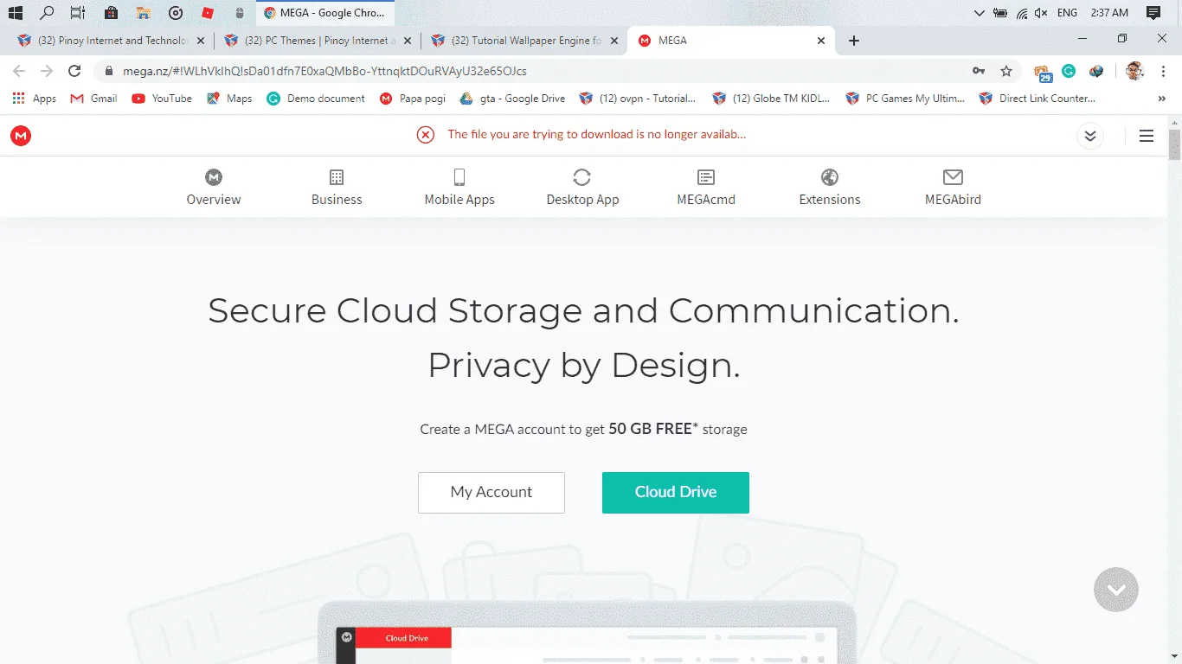Open the Gmail bookmark

point(93,99)
